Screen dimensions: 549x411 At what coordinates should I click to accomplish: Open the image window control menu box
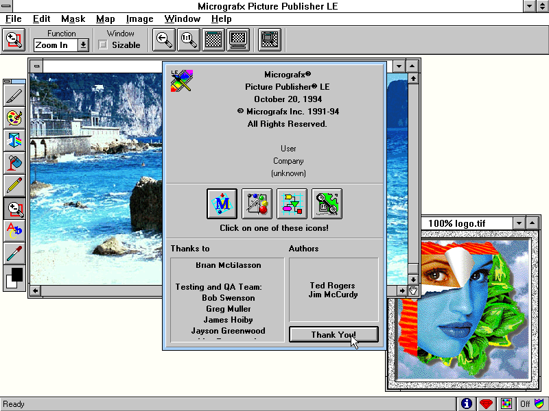(36, 66)
